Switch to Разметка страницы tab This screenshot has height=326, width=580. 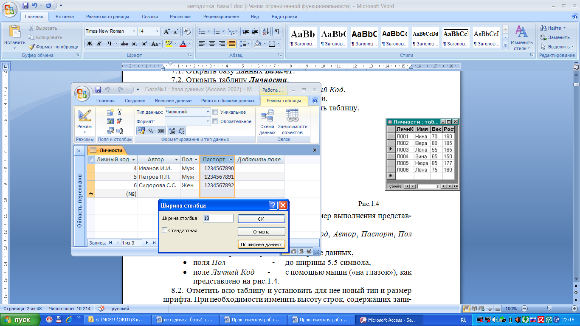click(x=107, y=17)
